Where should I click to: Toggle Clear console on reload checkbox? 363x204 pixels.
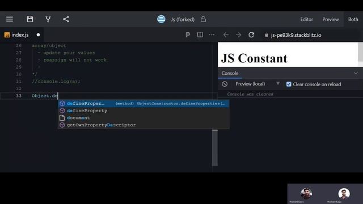[289, 84]
